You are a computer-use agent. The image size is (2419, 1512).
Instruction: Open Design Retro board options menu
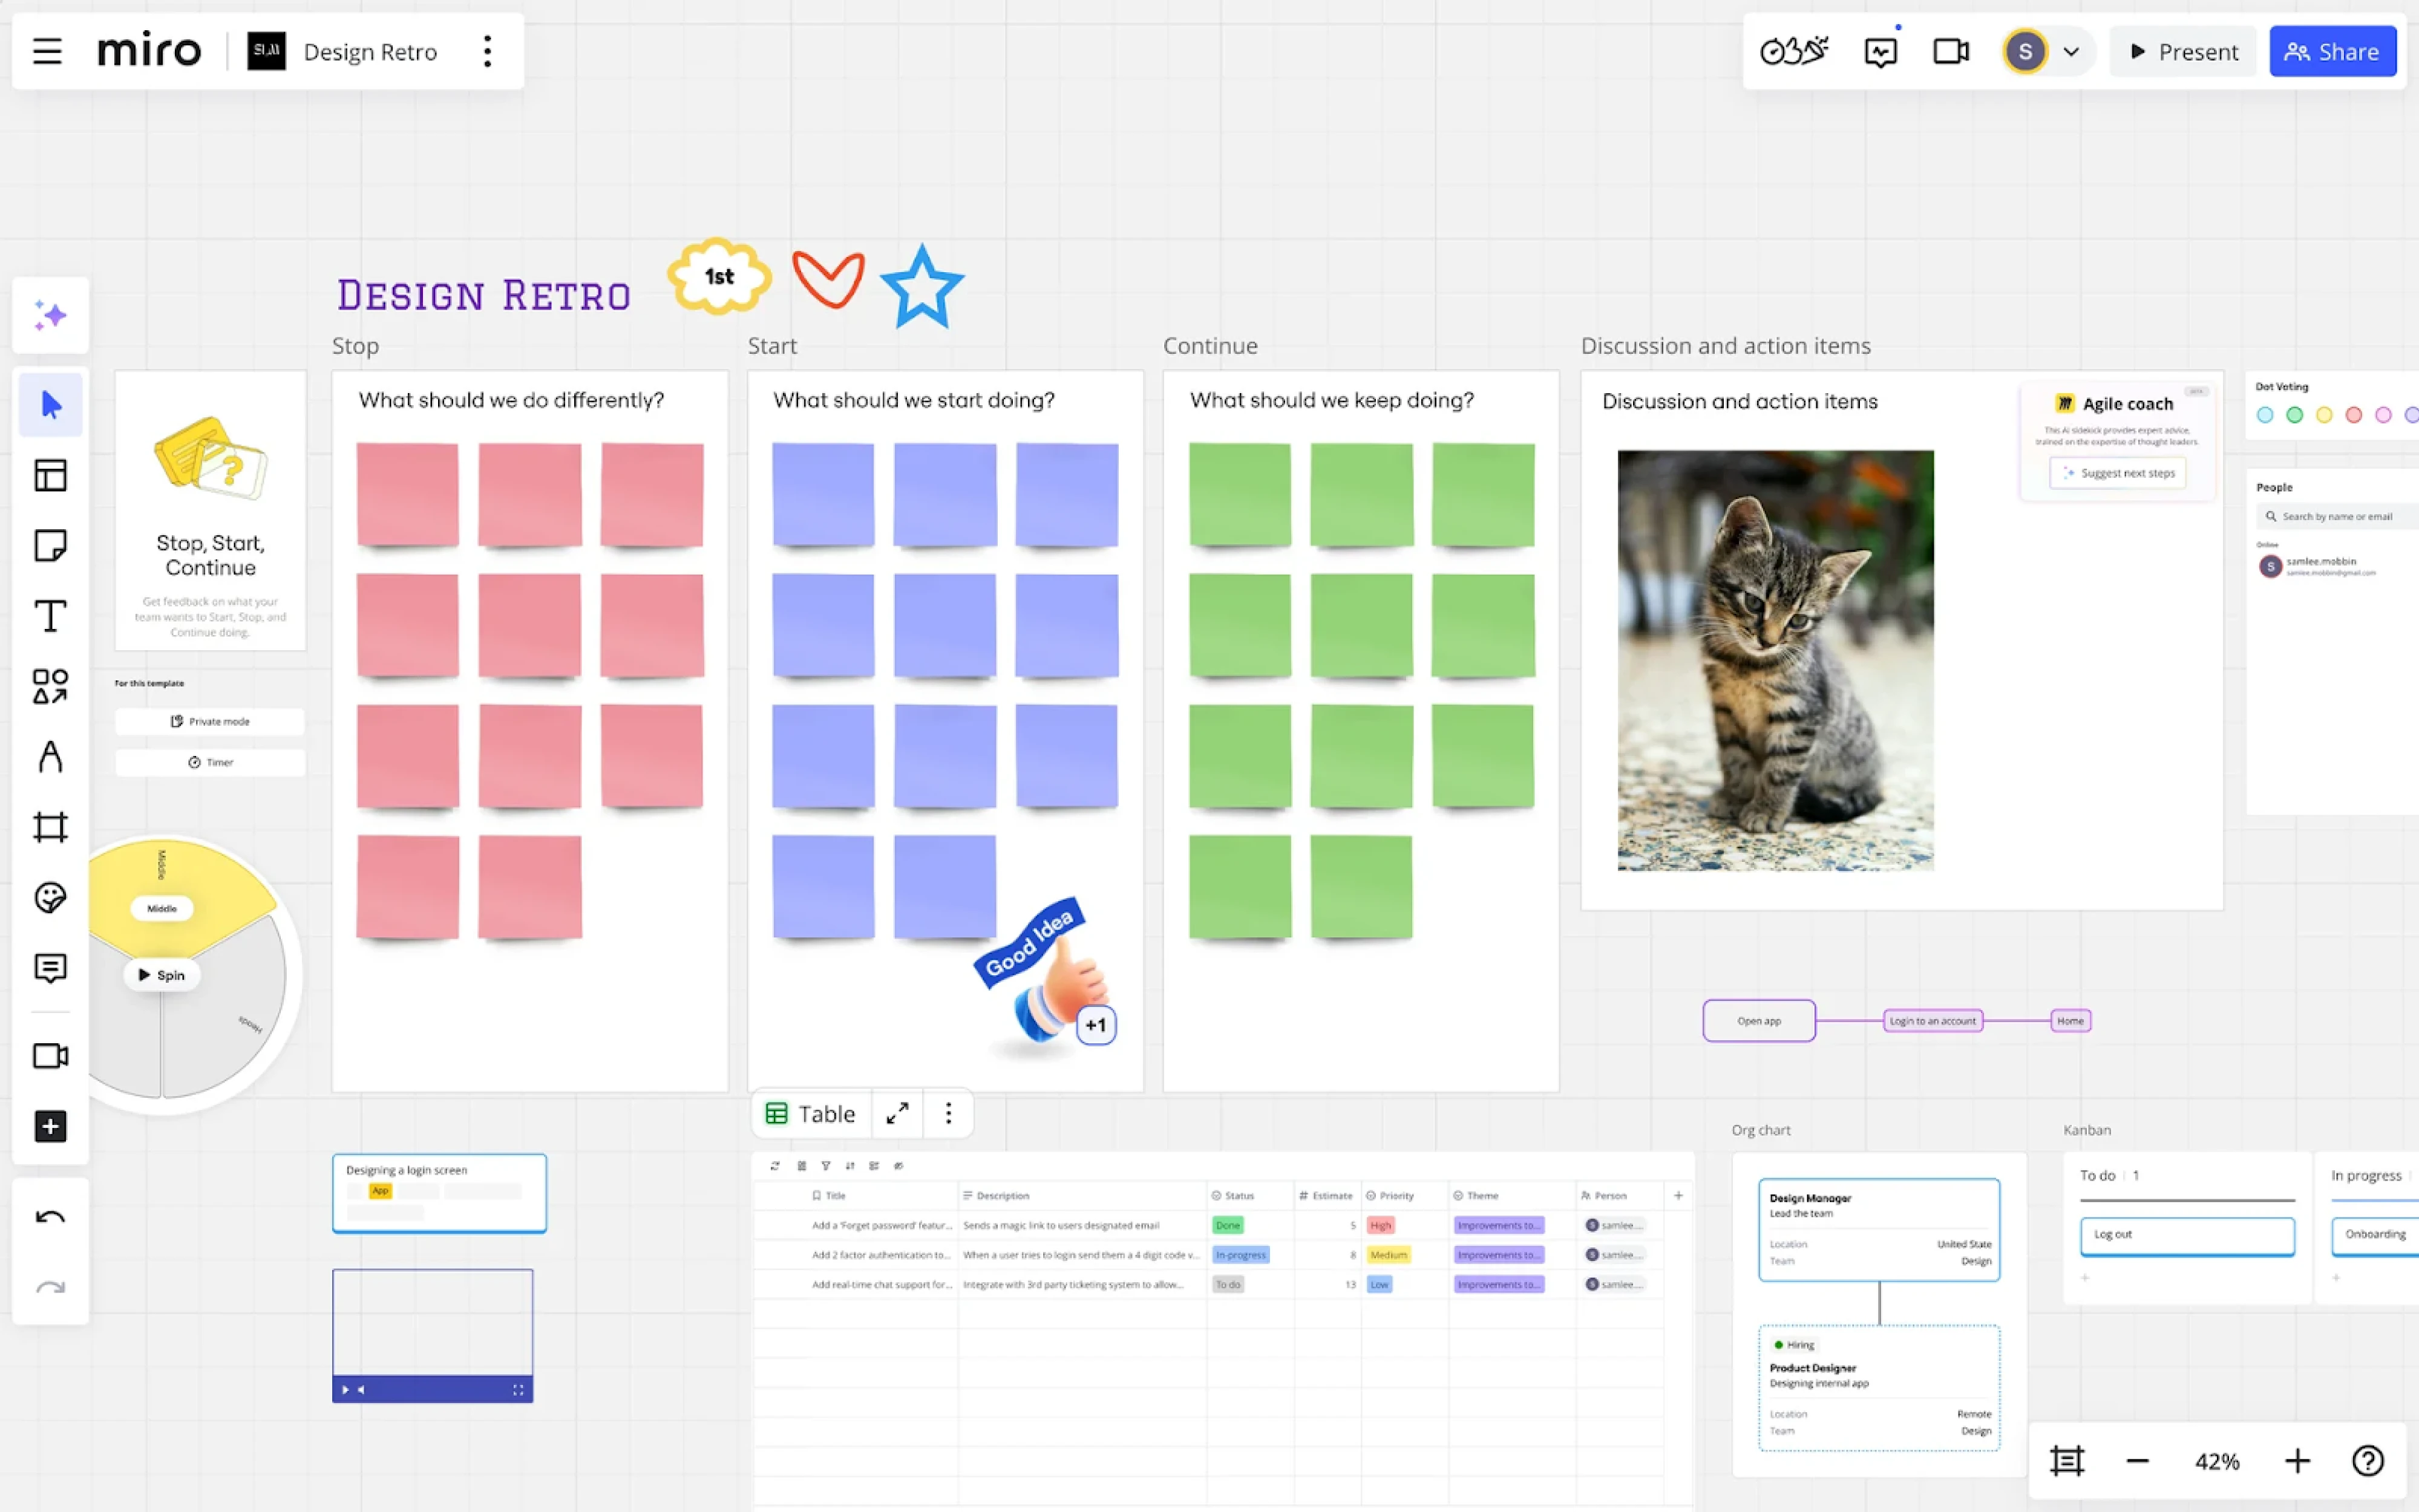click(x=487, y=51)
